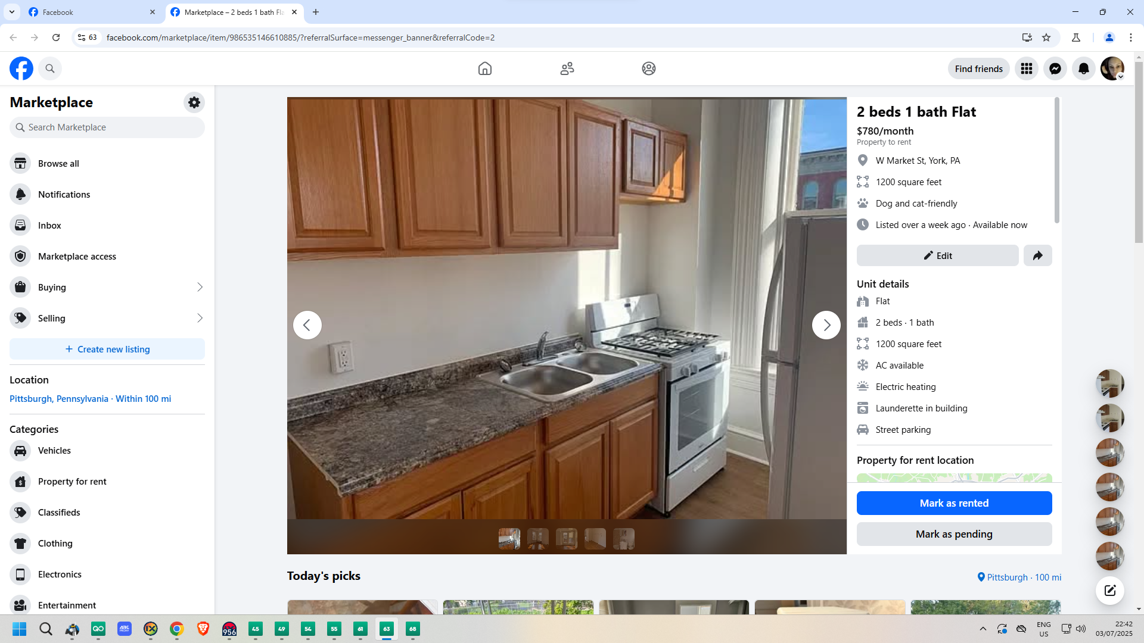1144x643 pixels.
Task: Click the Facebook search magnifier icon
Action: pos(50,68)
